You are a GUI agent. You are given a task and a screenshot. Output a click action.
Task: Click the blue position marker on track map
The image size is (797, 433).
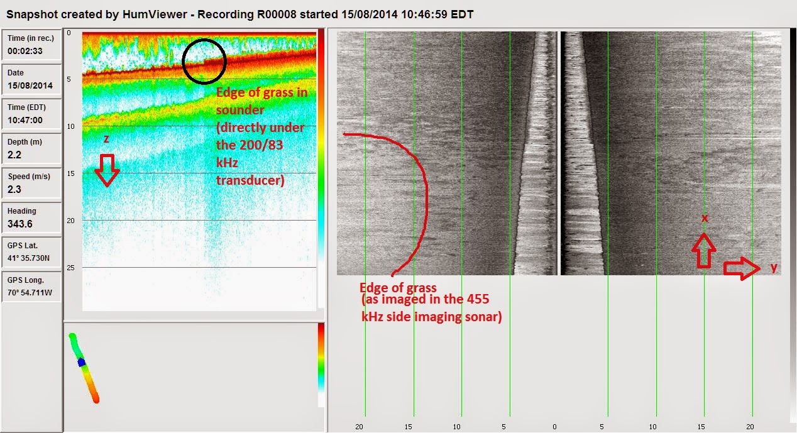point(81,363)
